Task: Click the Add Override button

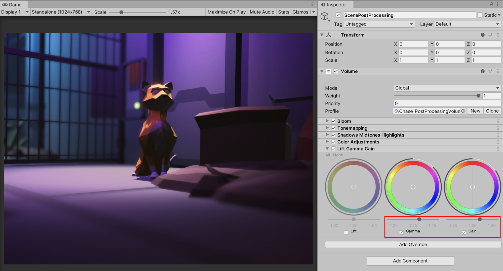Action: (x=413, y=244)
